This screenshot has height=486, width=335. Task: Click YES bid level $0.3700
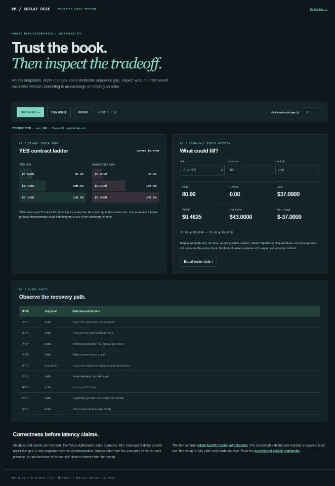click(53, 197)
